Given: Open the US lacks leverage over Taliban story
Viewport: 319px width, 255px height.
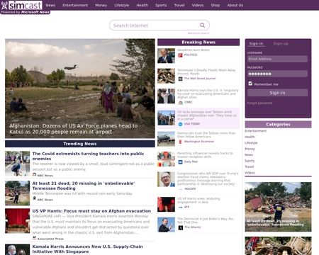Looking at the screenshot, I should 207,115.
